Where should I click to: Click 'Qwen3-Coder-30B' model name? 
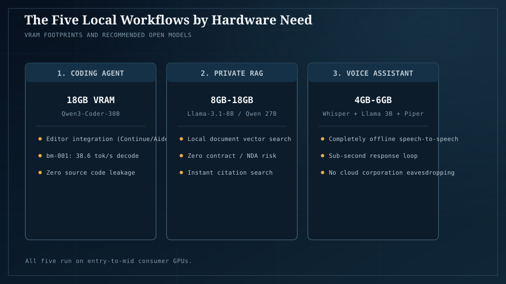(91, 114)
